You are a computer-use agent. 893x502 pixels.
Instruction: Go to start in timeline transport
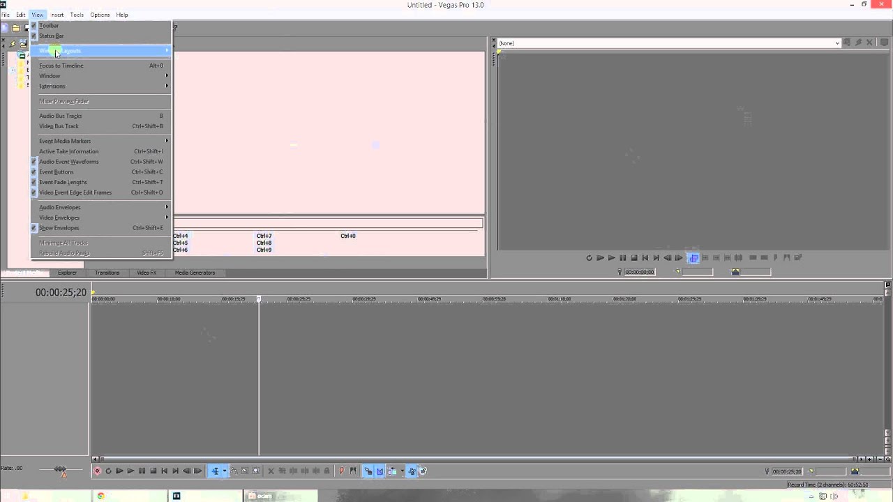click(164, 471)
